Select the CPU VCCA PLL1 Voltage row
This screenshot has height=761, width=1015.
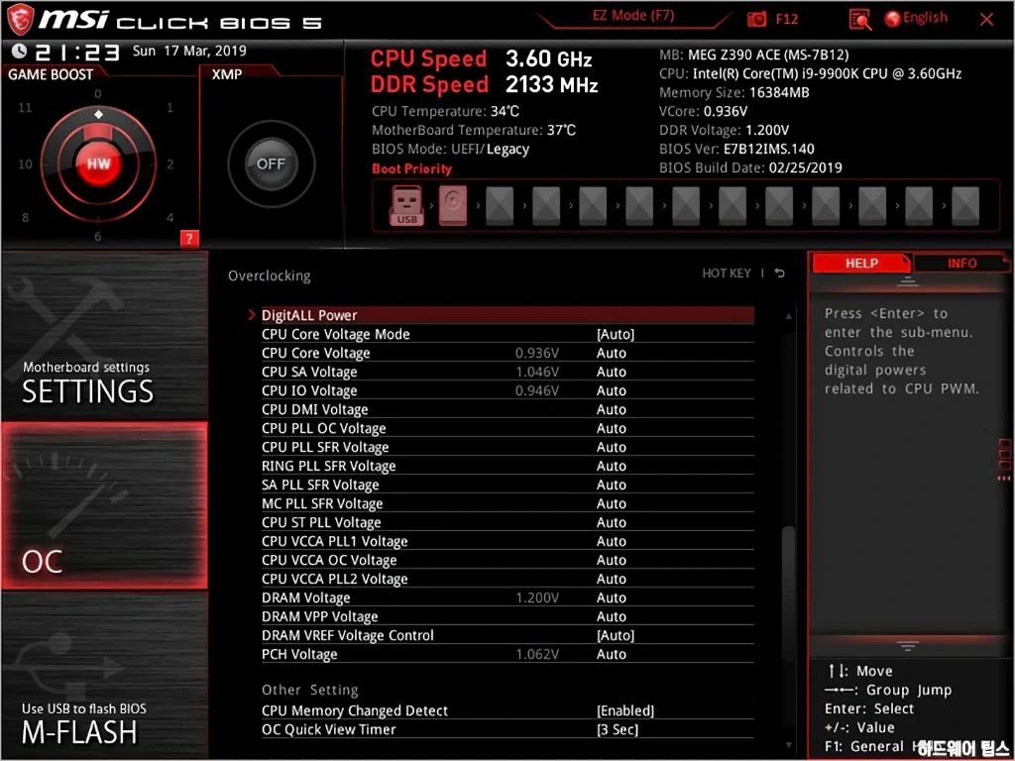coord(507,541)
